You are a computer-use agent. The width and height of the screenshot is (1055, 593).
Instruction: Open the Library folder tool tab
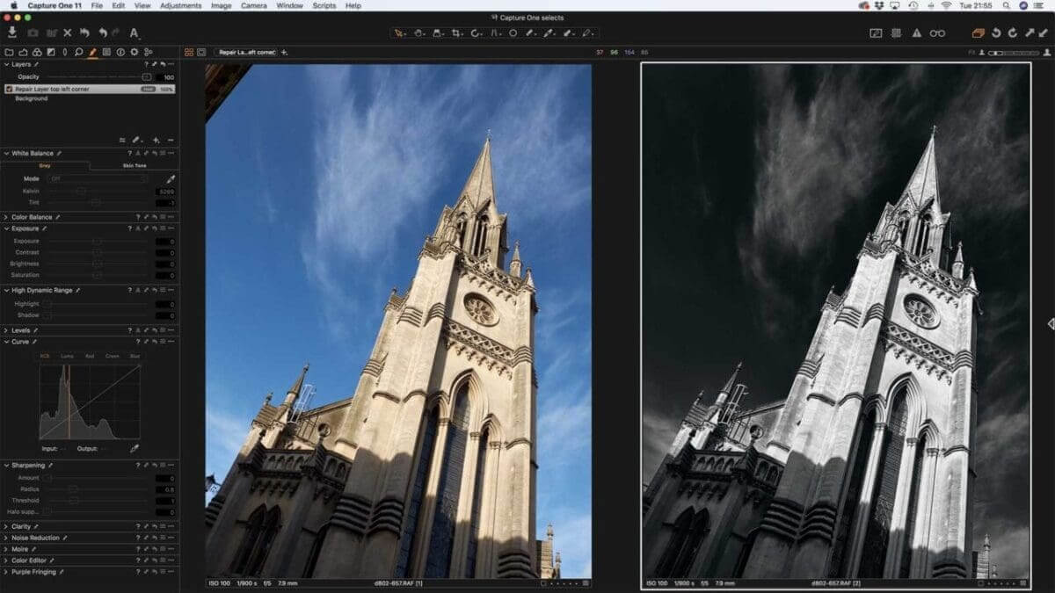(x=9, y=52)
